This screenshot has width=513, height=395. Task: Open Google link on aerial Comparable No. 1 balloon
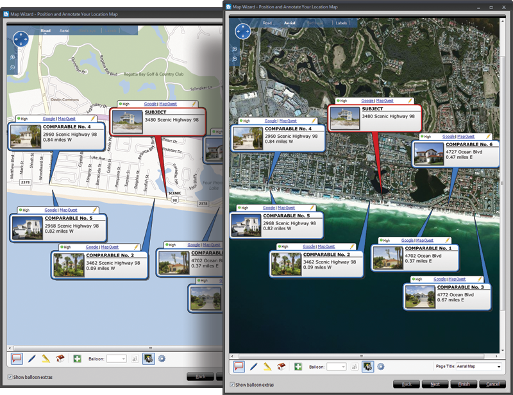[x=408, y=240]
